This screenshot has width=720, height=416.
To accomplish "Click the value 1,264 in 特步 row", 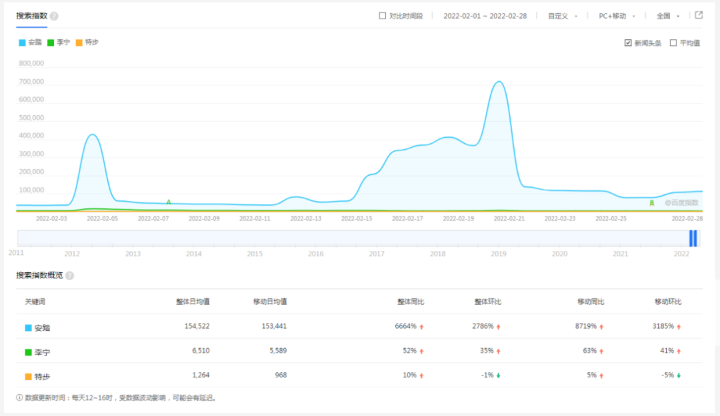I will point(201,375).
